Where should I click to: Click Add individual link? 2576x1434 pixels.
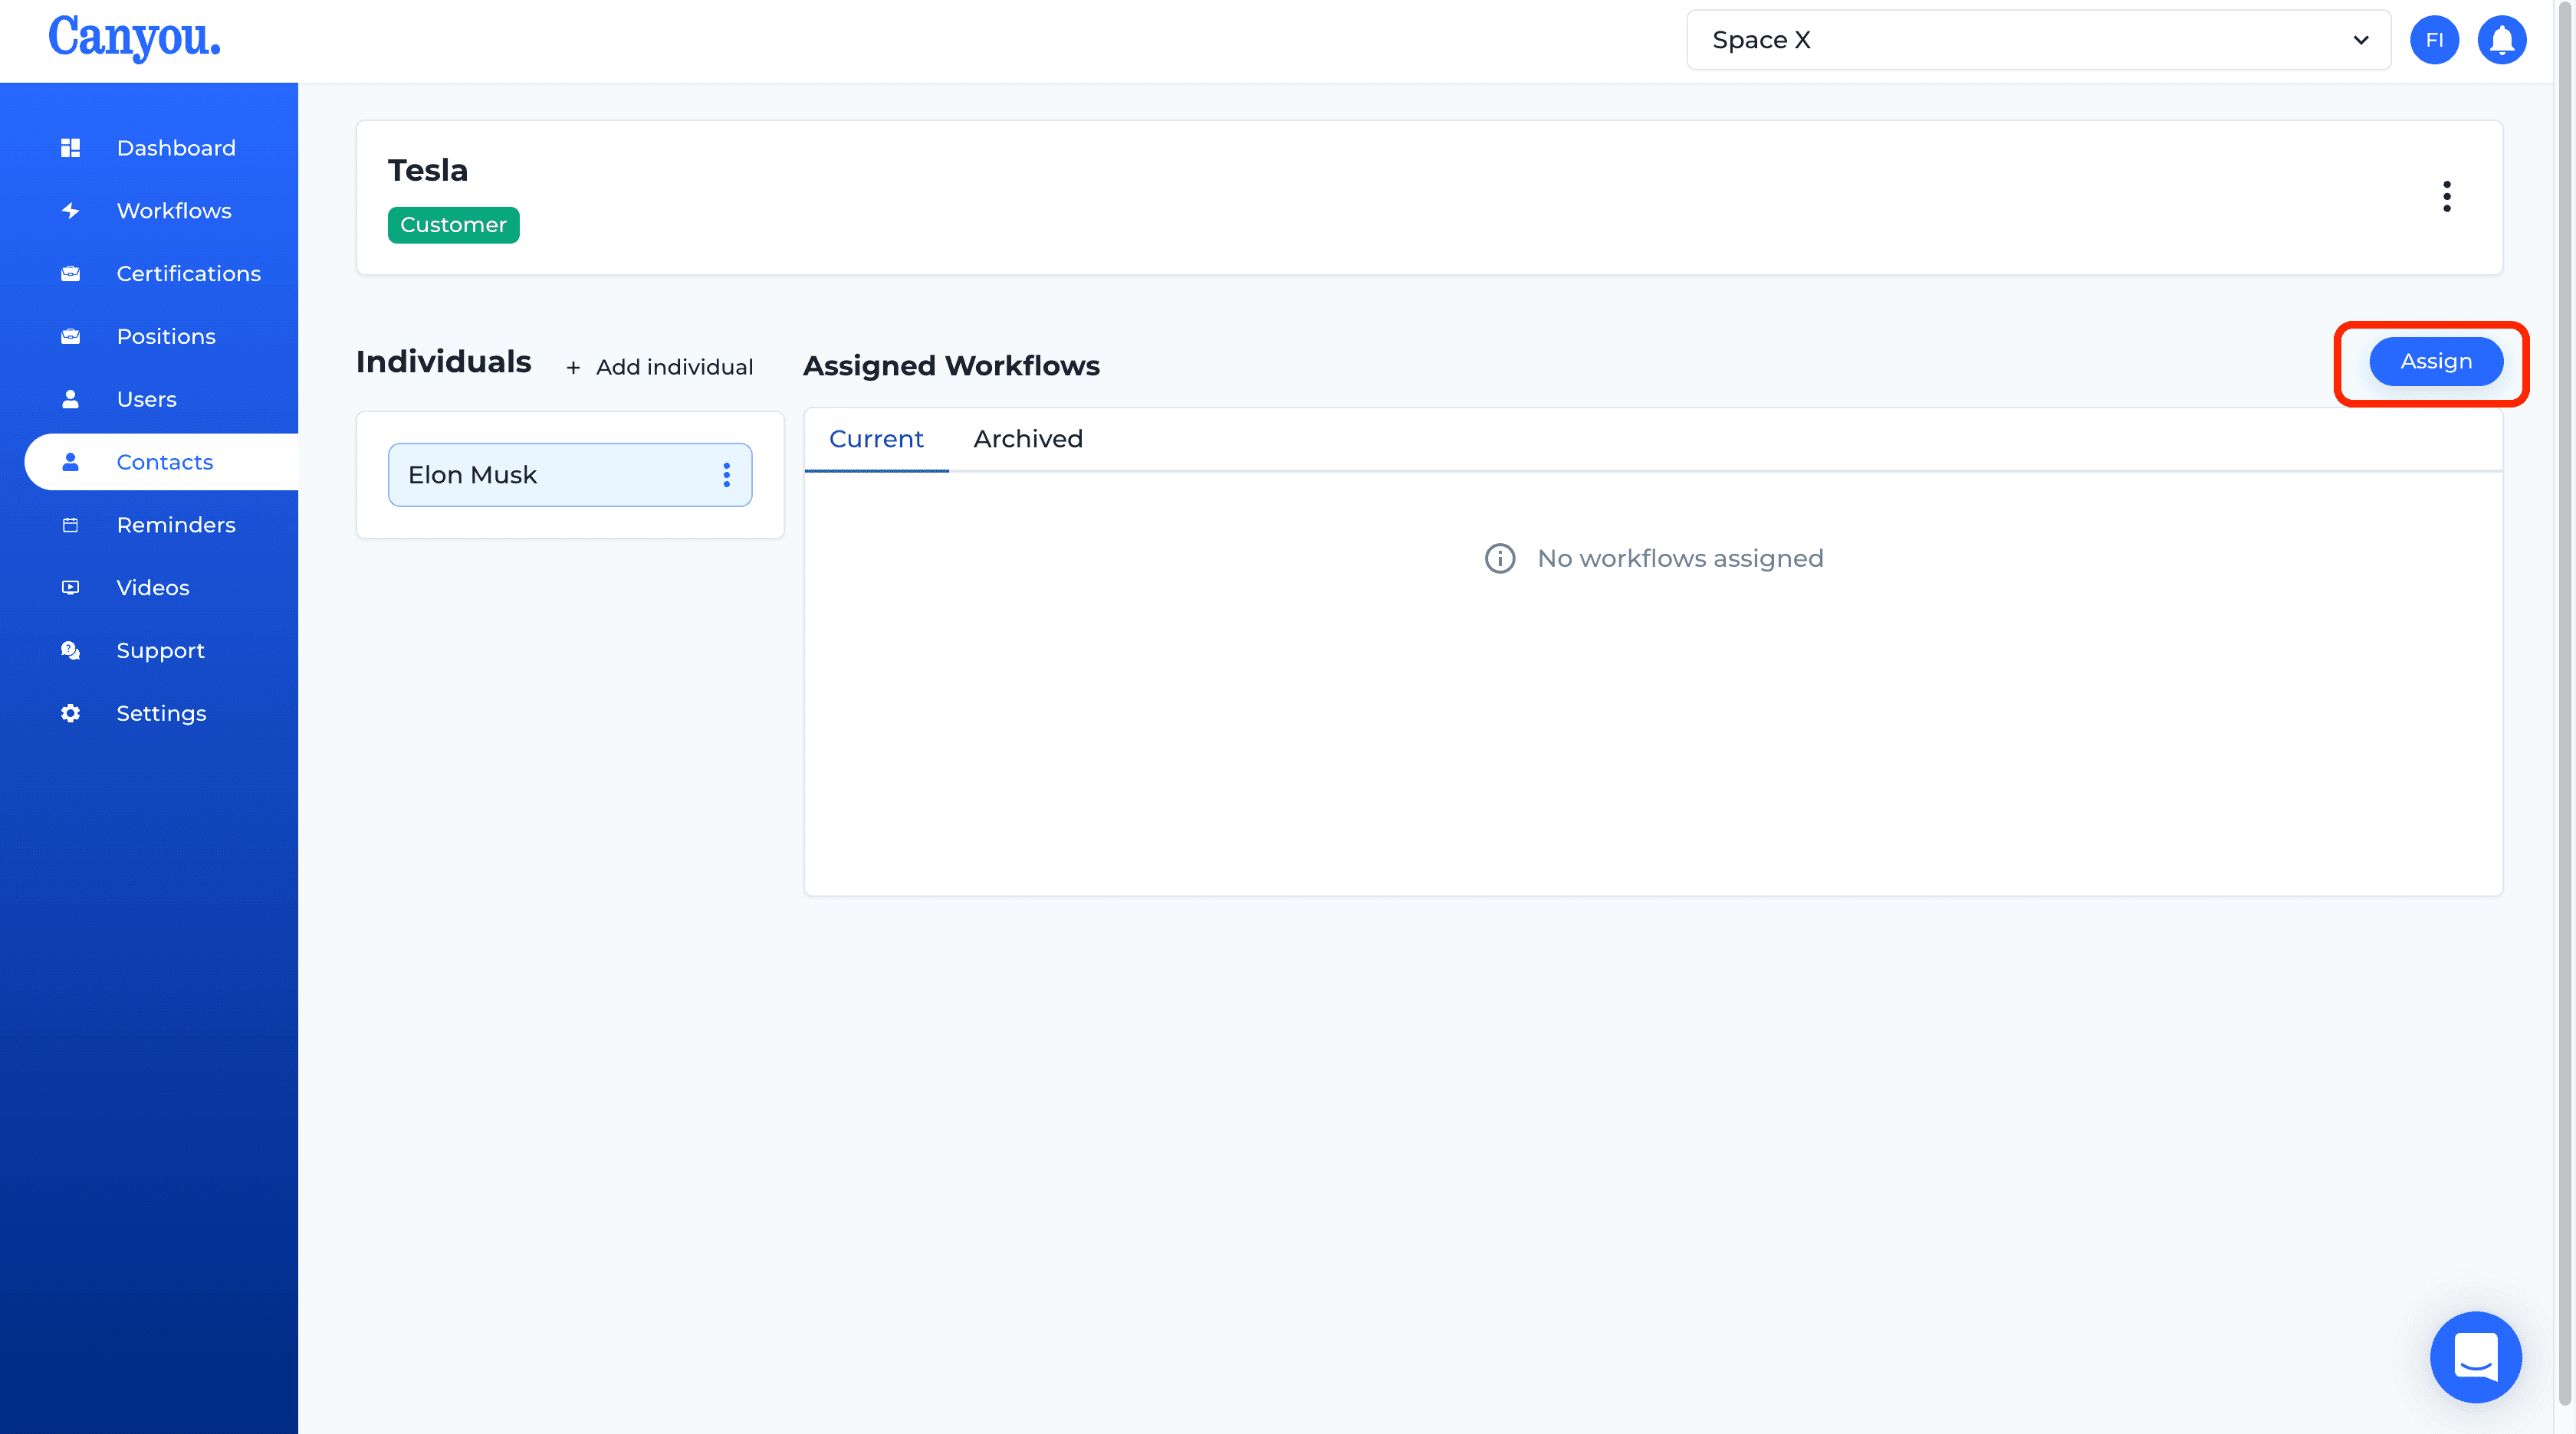pos(657,365)
